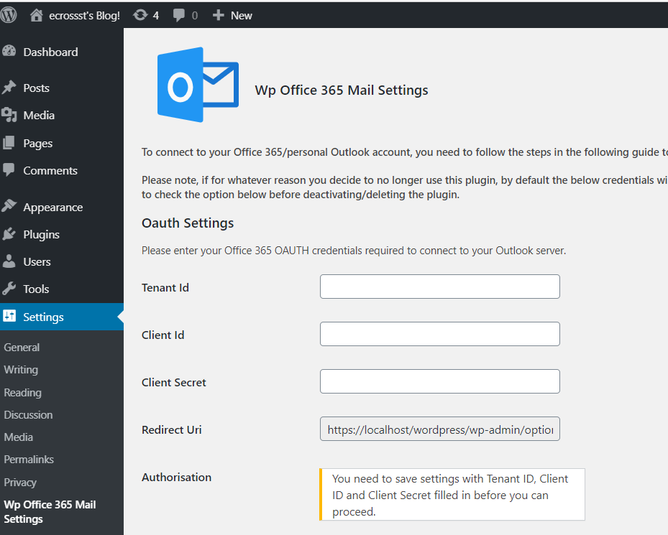Click the Redirect Uri field

tap(439, 429)
